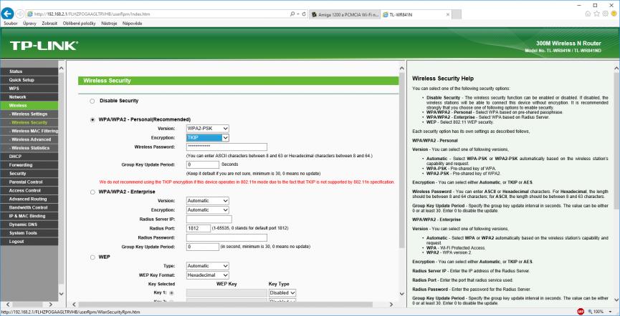This screenshot has width=620, height=316.
Task: Go to Parental Control section
Action: [x=27, y=182]
